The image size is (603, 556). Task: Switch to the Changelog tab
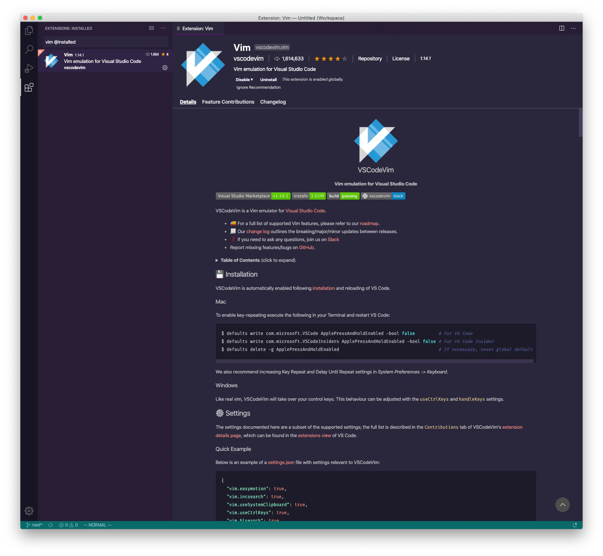point(273,102)
